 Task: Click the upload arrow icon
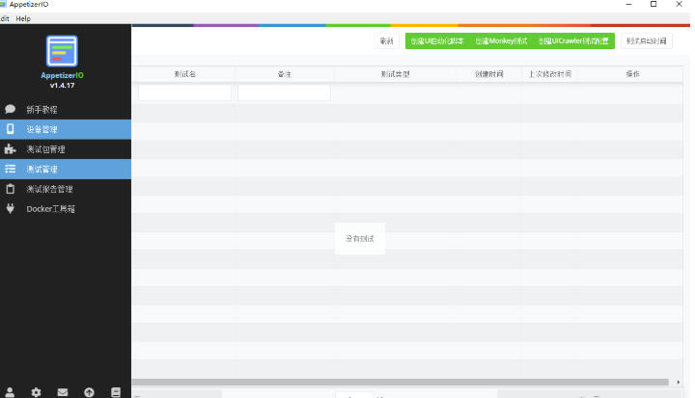(x=89, y=392)
